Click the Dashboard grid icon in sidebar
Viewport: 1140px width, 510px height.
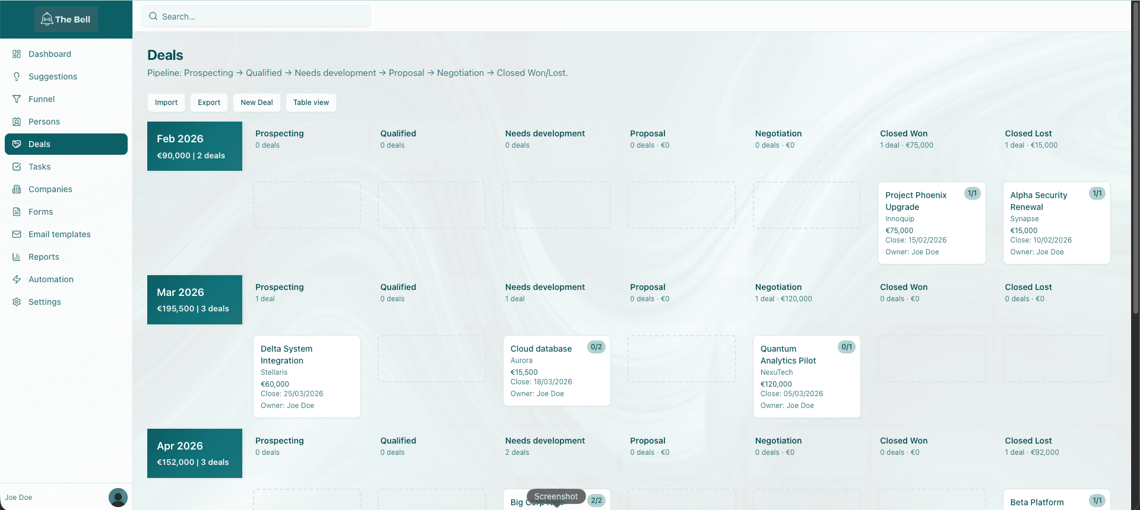point(17,54)
